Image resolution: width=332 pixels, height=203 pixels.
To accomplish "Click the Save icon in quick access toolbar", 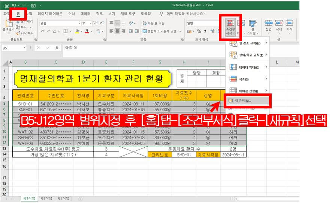I will click(7, 6).
